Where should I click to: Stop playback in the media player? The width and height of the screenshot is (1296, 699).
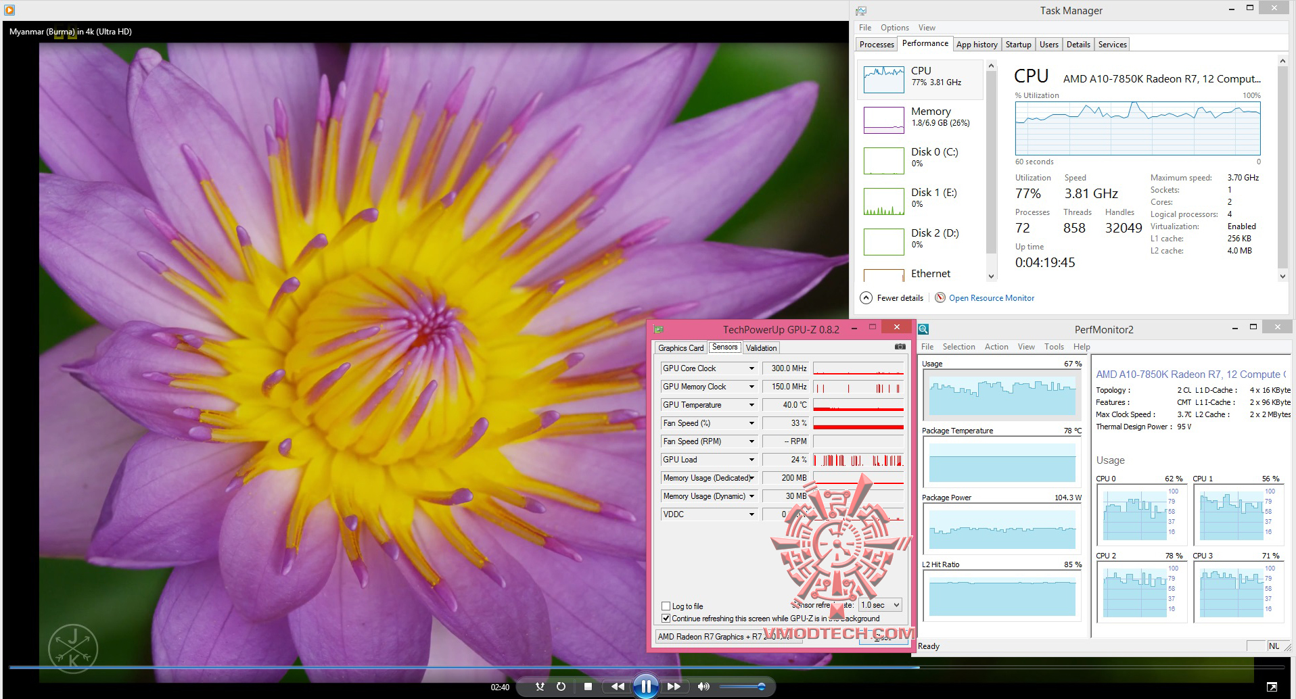tap(588, 687)
